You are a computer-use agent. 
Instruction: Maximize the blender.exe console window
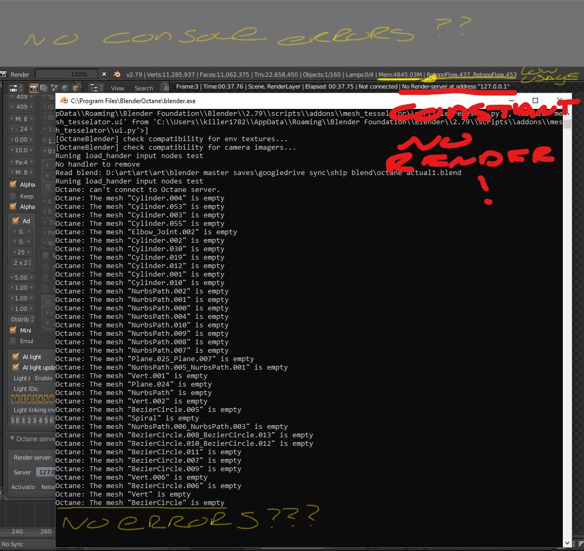point(535,100)
